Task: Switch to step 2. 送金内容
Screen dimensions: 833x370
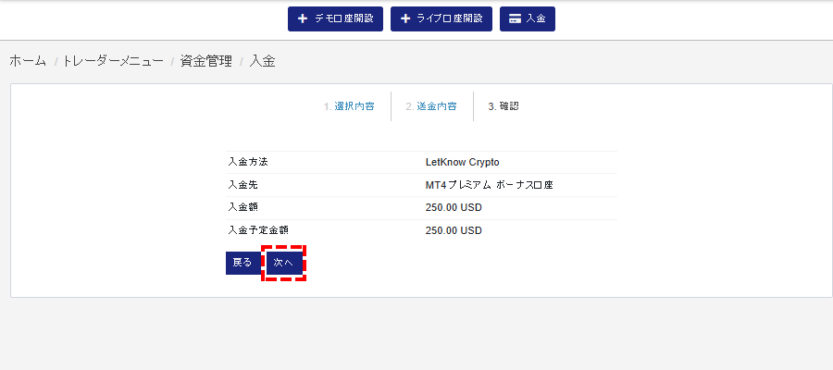Action: [431, 106]
